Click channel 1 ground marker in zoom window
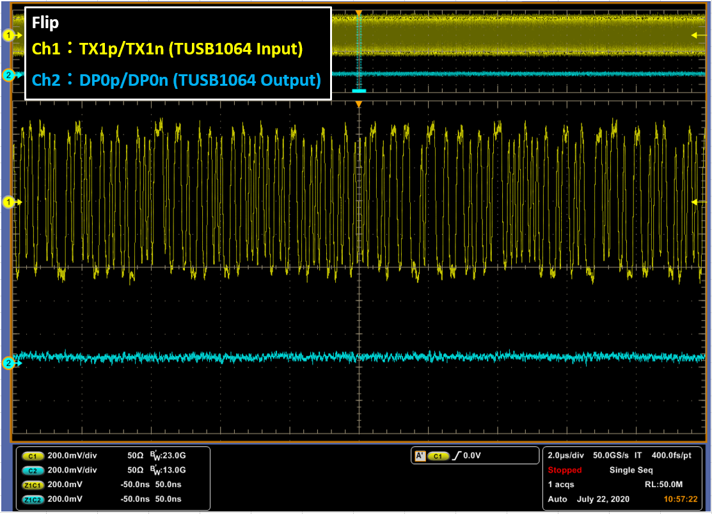 (10, 202)
